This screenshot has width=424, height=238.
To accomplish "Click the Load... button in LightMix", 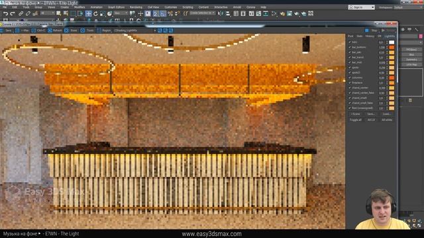I will click(x=387, y=114).
